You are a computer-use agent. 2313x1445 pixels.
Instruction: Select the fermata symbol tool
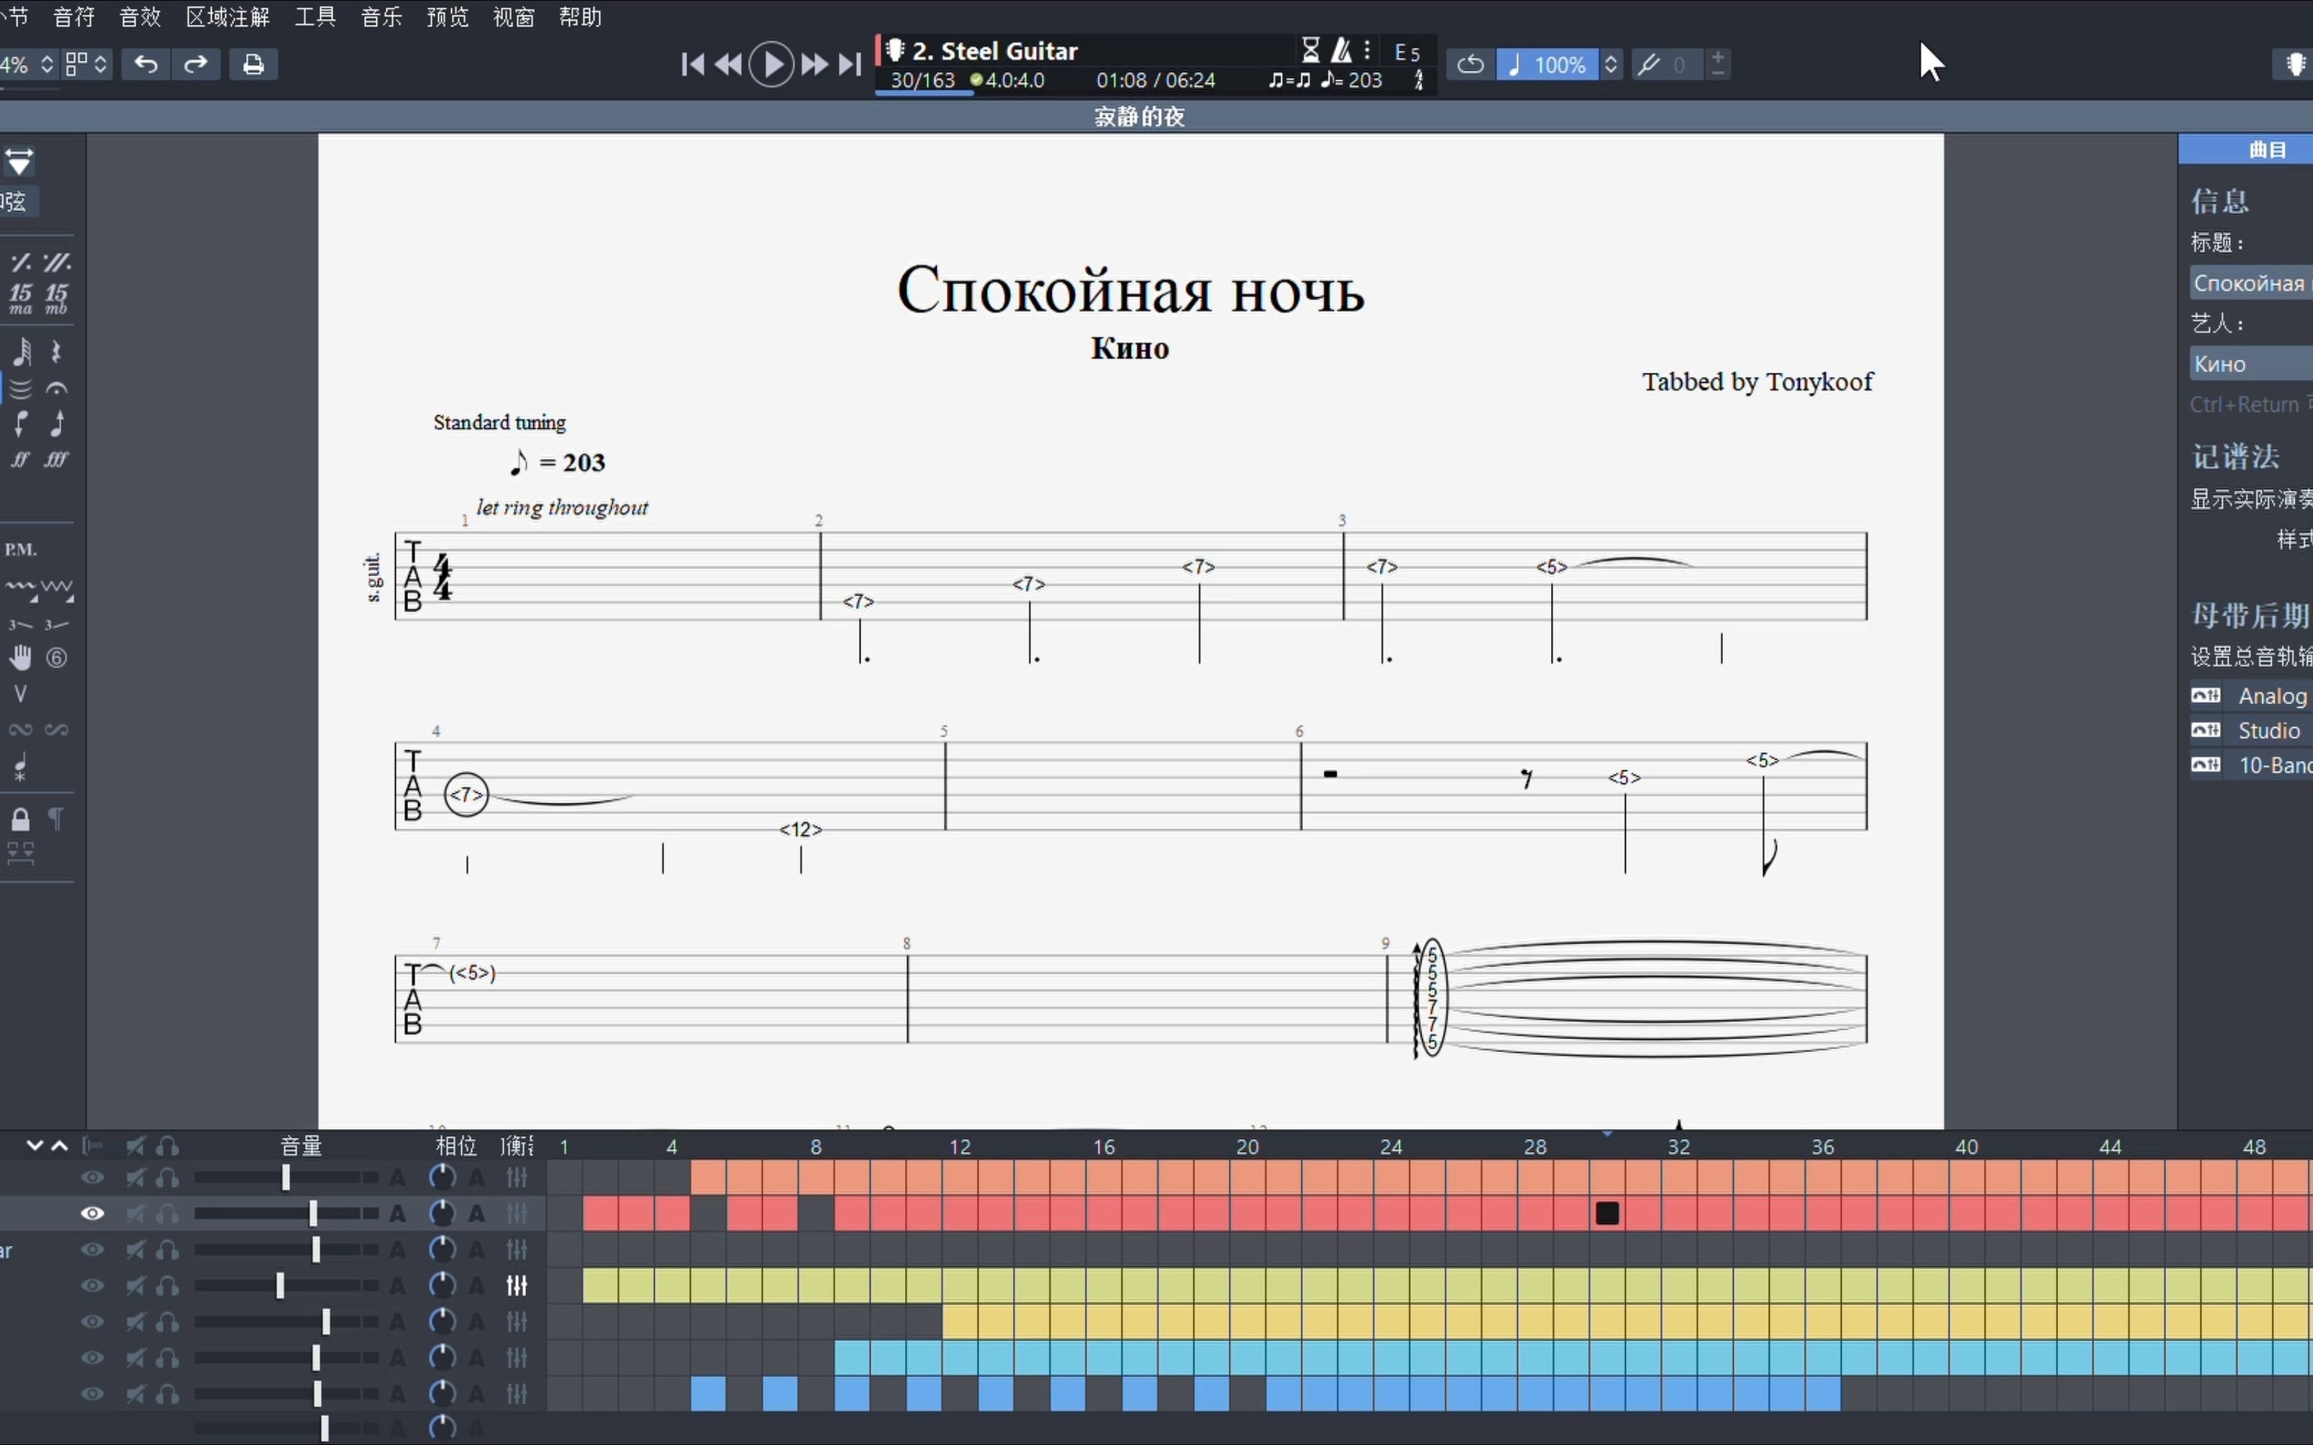[x=57, y=388]
